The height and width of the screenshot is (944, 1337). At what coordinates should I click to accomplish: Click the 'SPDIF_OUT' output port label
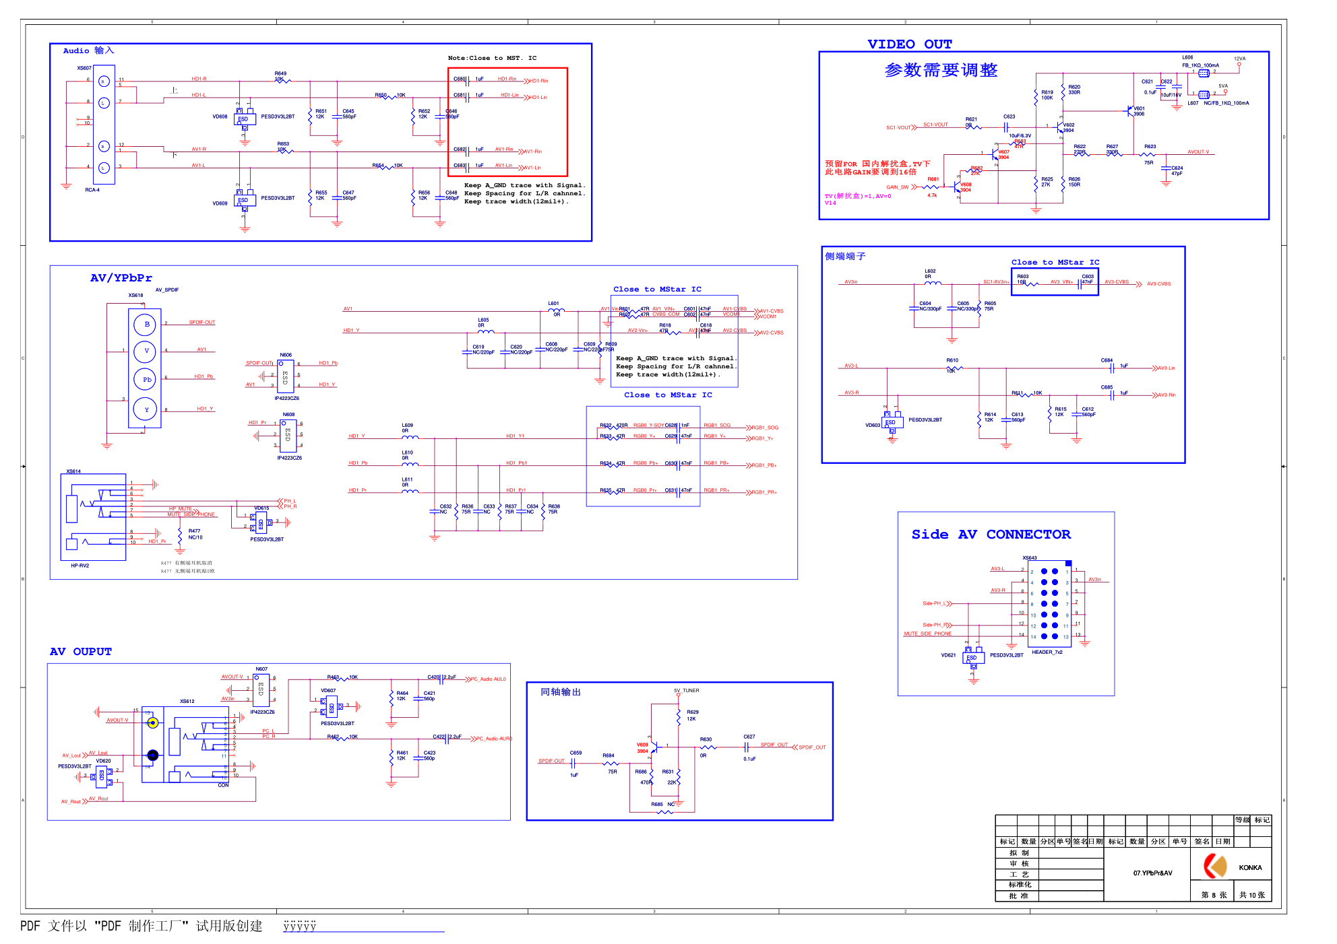point(812,747)
